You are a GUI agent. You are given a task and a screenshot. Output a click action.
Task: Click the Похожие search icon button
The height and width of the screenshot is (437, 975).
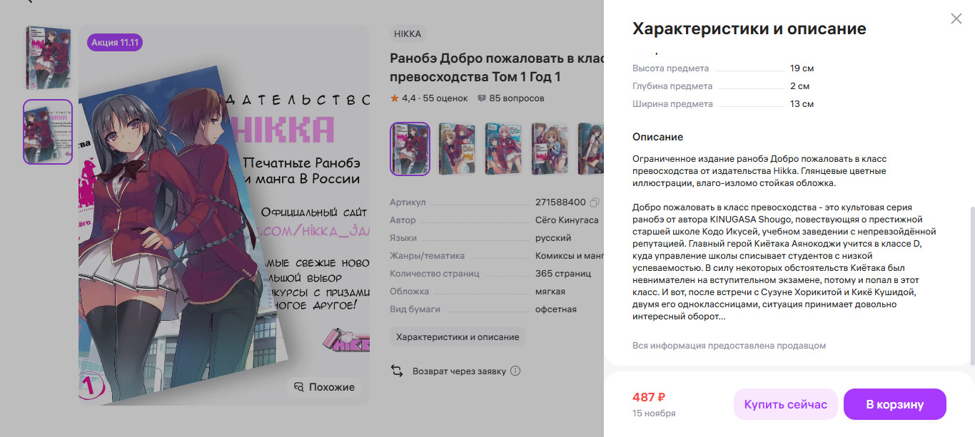[325, 387]
